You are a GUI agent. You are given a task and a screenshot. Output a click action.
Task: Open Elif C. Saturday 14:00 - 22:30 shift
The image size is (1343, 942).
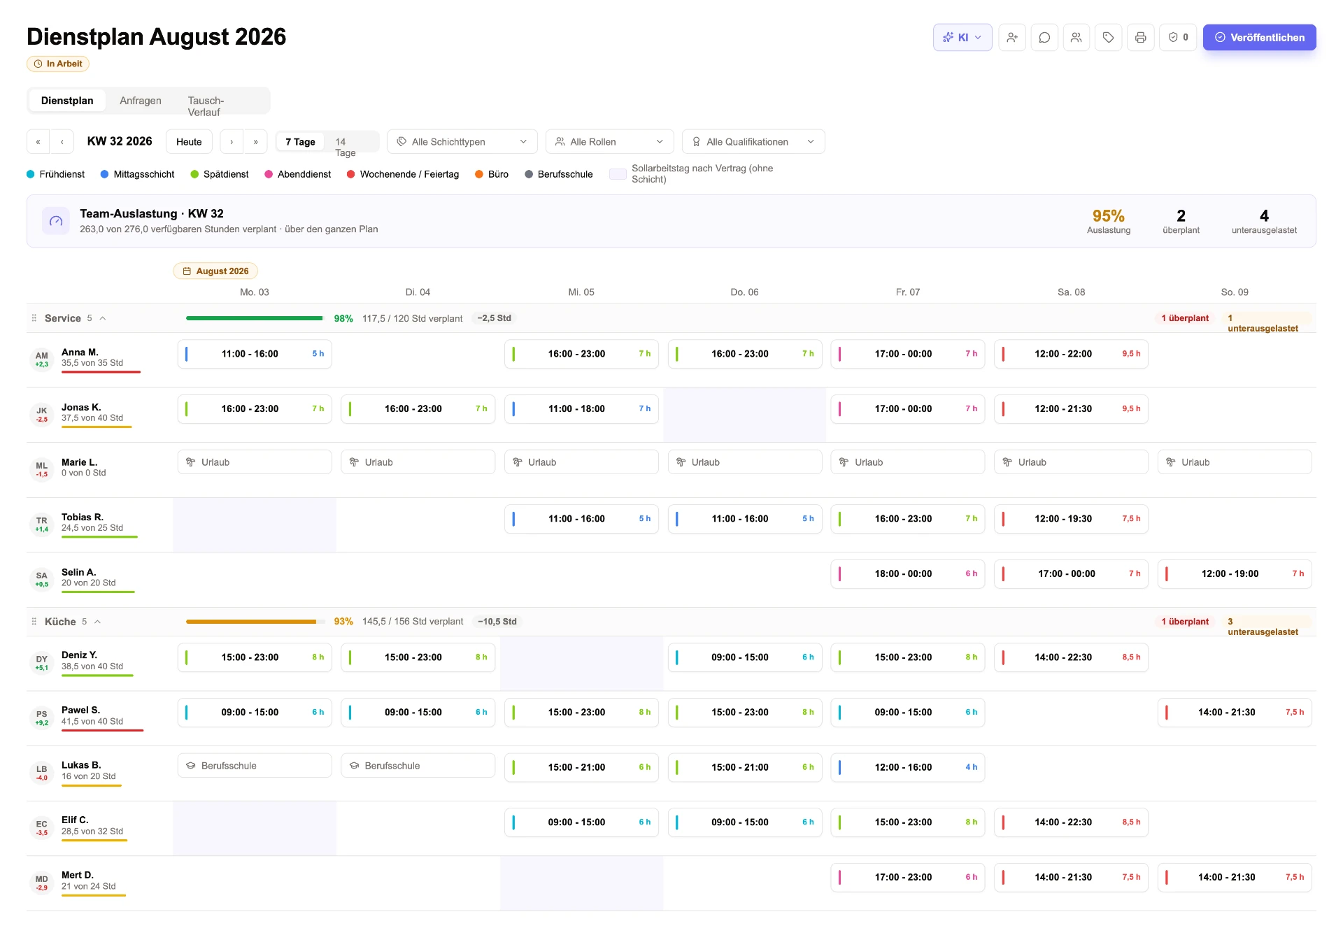coord(1071,822)
